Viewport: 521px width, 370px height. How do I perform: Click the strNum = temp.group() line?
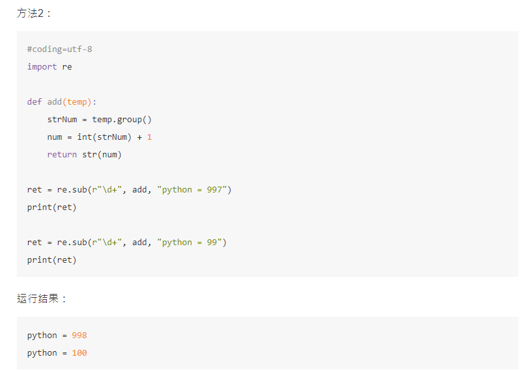[100, 120]
